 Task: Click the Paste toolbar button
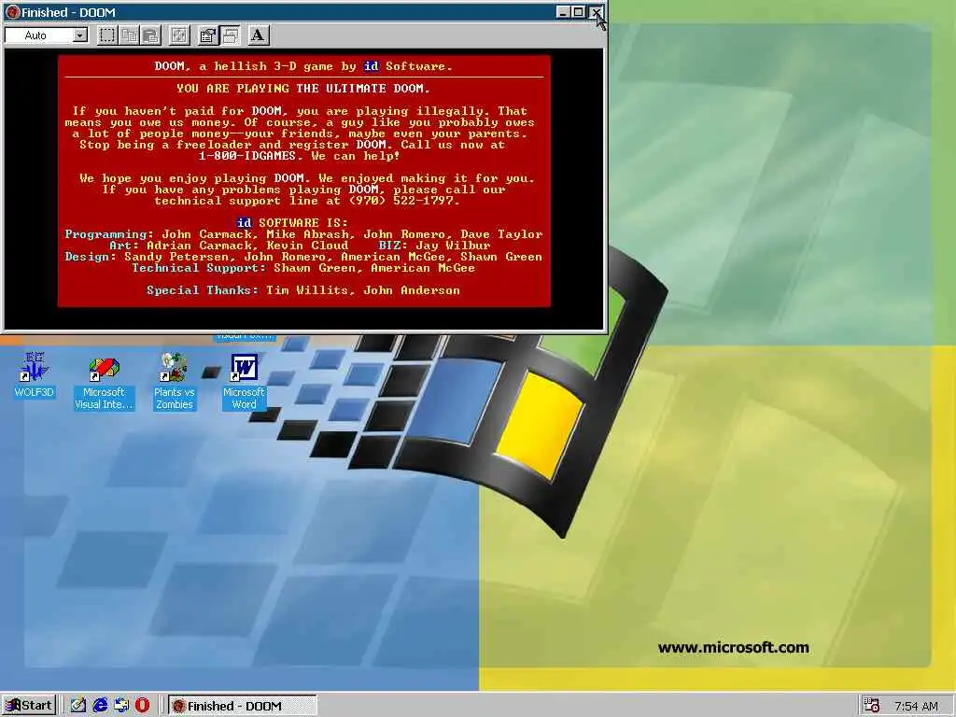pyautogui.click(x=150, y=35)
